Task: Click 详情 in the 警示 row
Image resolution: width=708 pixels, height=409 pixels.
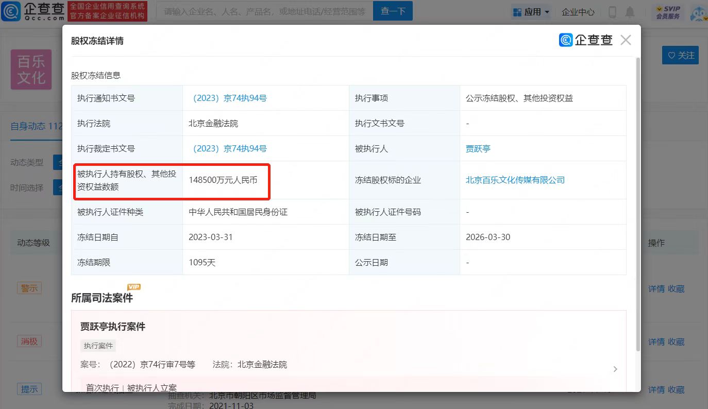Action: click(656, 289)
